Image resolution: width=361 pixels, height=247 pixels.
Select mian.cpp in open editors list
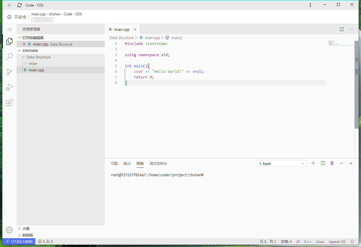point(61,44)
